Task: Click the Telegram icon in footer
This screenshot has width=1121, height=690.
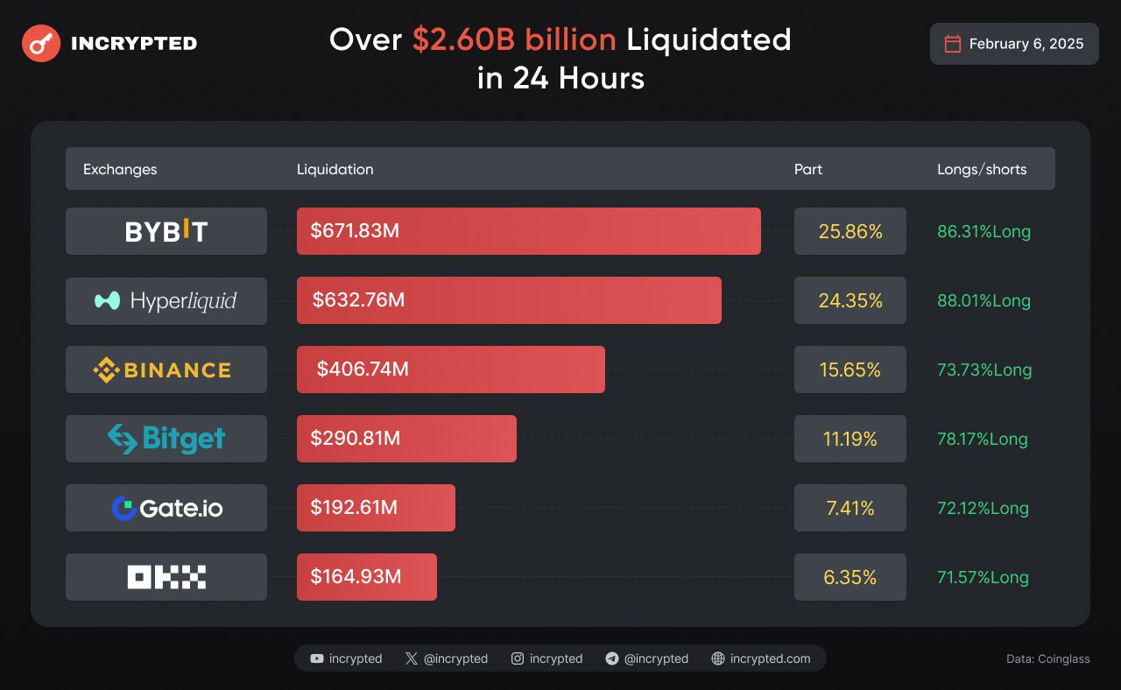Action: (x=612, y=658)
